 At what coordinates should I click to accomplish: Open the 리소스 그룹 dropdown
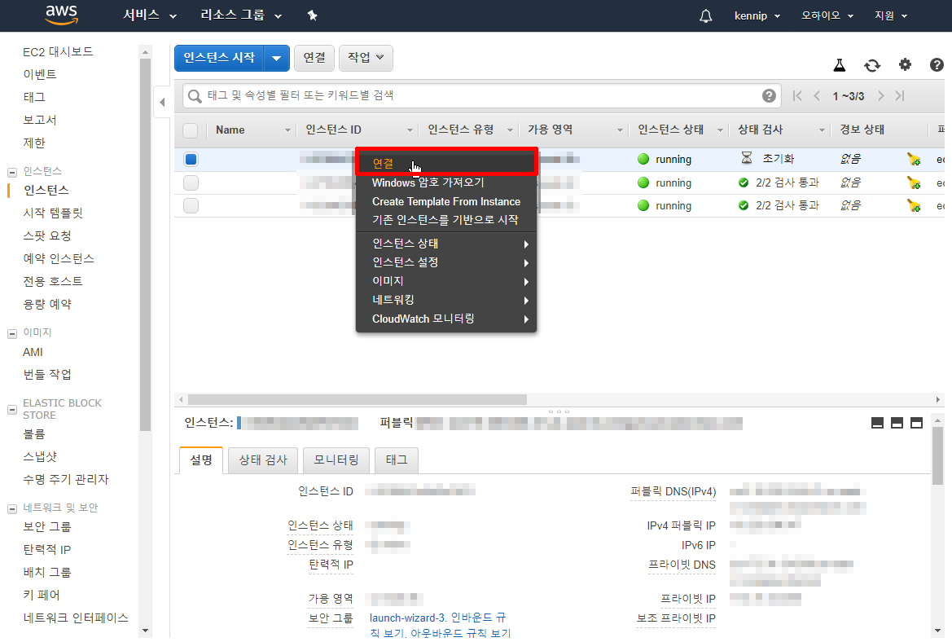241,15
